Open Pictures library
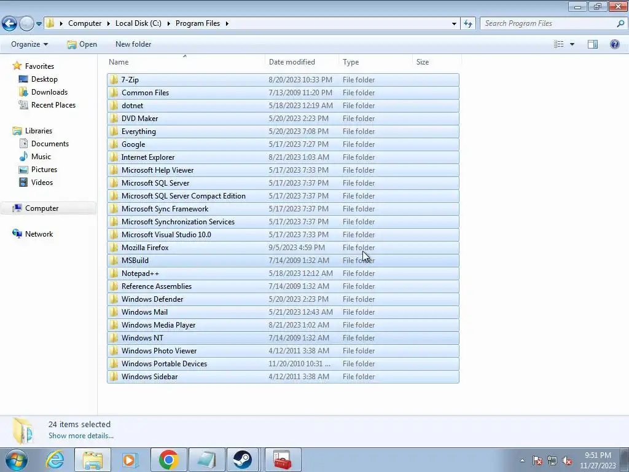This screenshot has height=472, width=629. pos(44,170)
